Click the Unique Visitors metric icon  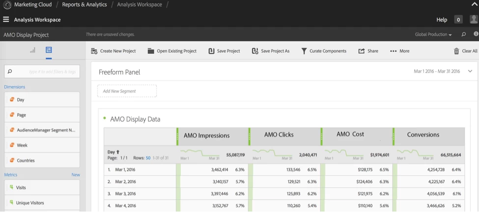pos(12,202)
